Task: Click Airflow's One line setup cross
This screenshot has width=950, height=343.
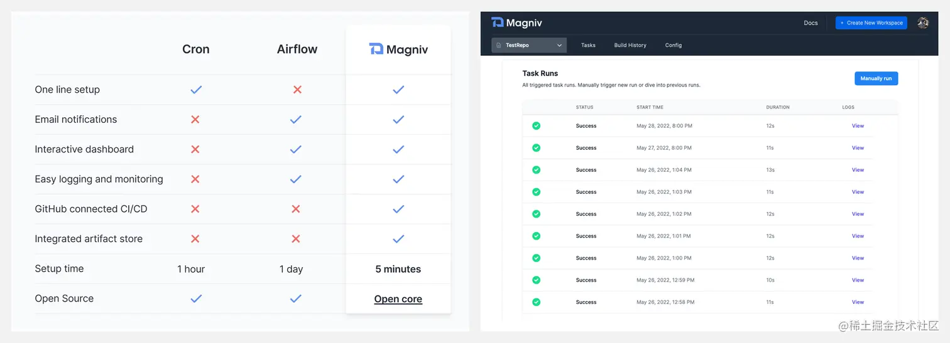Action: click(297, 90)
